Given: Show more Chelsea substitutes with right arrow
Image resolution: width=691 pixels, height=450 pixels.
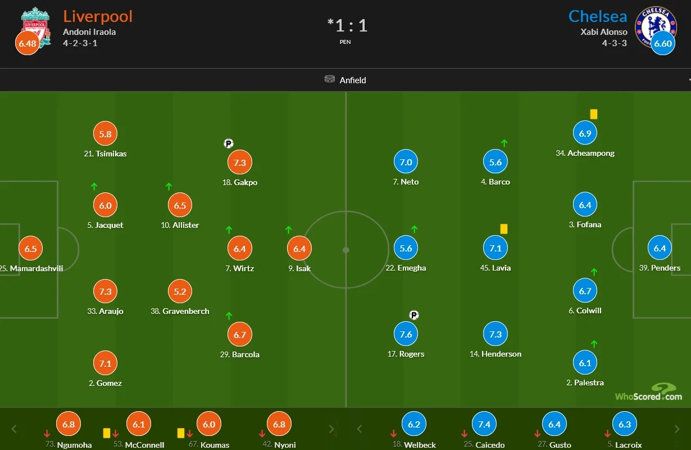Looking at the screenshot, I should click(678, 429).
